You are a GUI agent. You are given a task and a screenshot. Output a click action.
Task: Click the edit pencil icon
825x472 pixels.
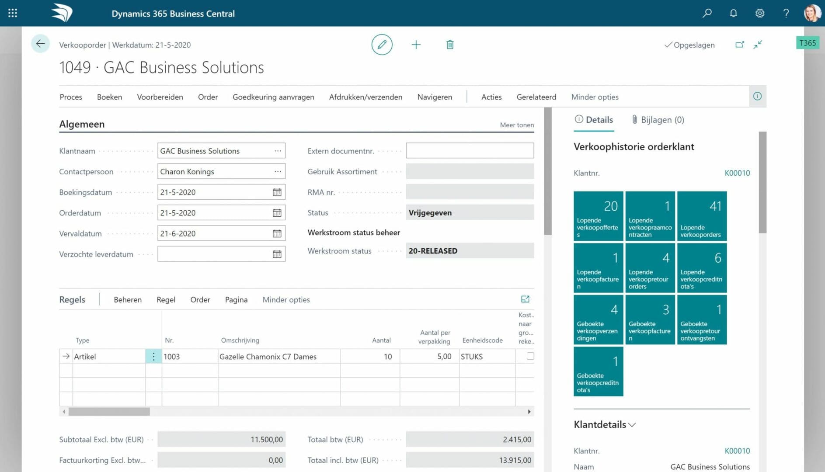(x=382, y=45)
